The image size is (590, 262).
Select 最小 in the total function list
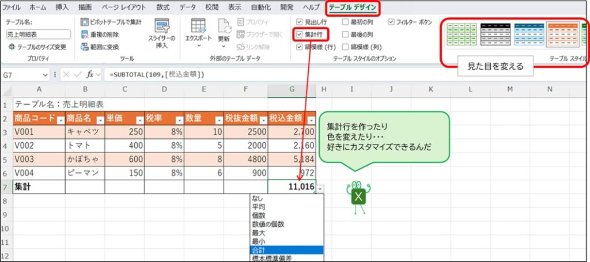286,241
